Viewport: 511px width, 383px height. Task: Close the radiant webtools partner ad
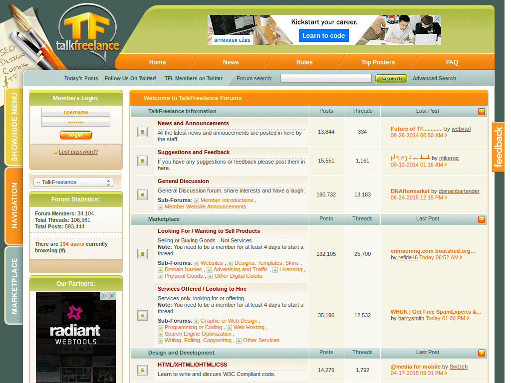pyautogui.click(x=112, y=296)
